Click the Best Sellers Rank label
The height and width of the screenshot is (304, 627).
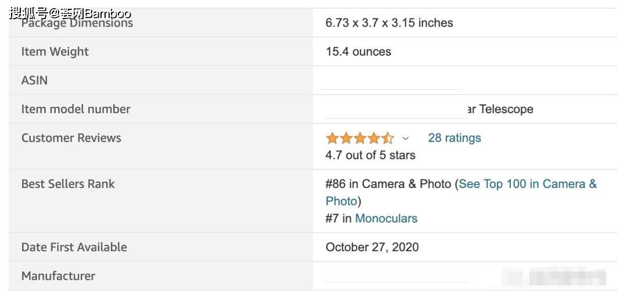(68, 184)
